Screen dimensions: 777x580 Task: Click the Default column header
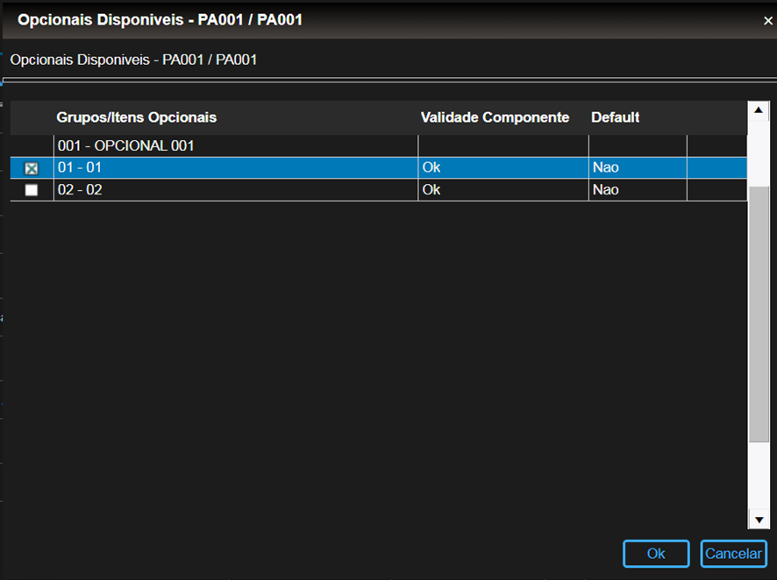pyautogui.click(x=615, y=117)
